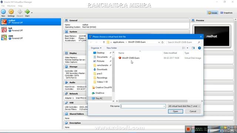Viewport: 237px width, 133px height.
Task: Open the Videos 1-50 folder
Action: coord(102,82)
